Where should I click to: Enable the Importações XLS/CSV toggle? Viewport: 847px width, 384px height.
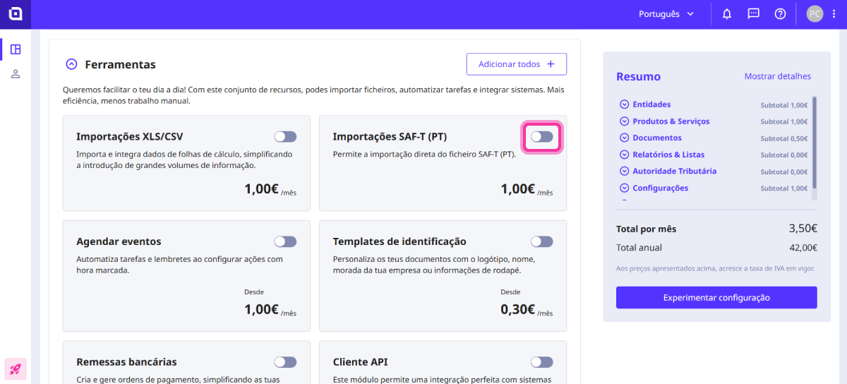click(285, 137)
